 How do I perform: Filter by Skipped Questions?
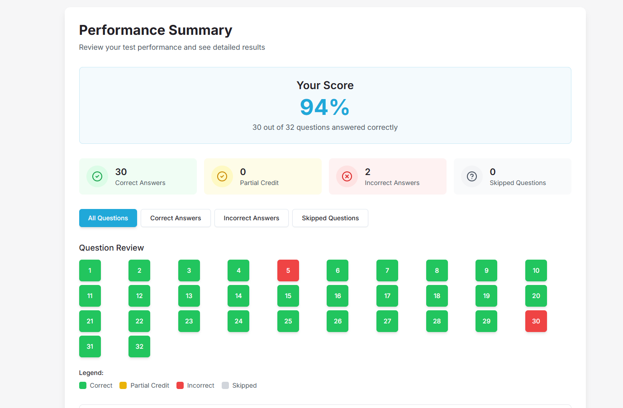330,218
